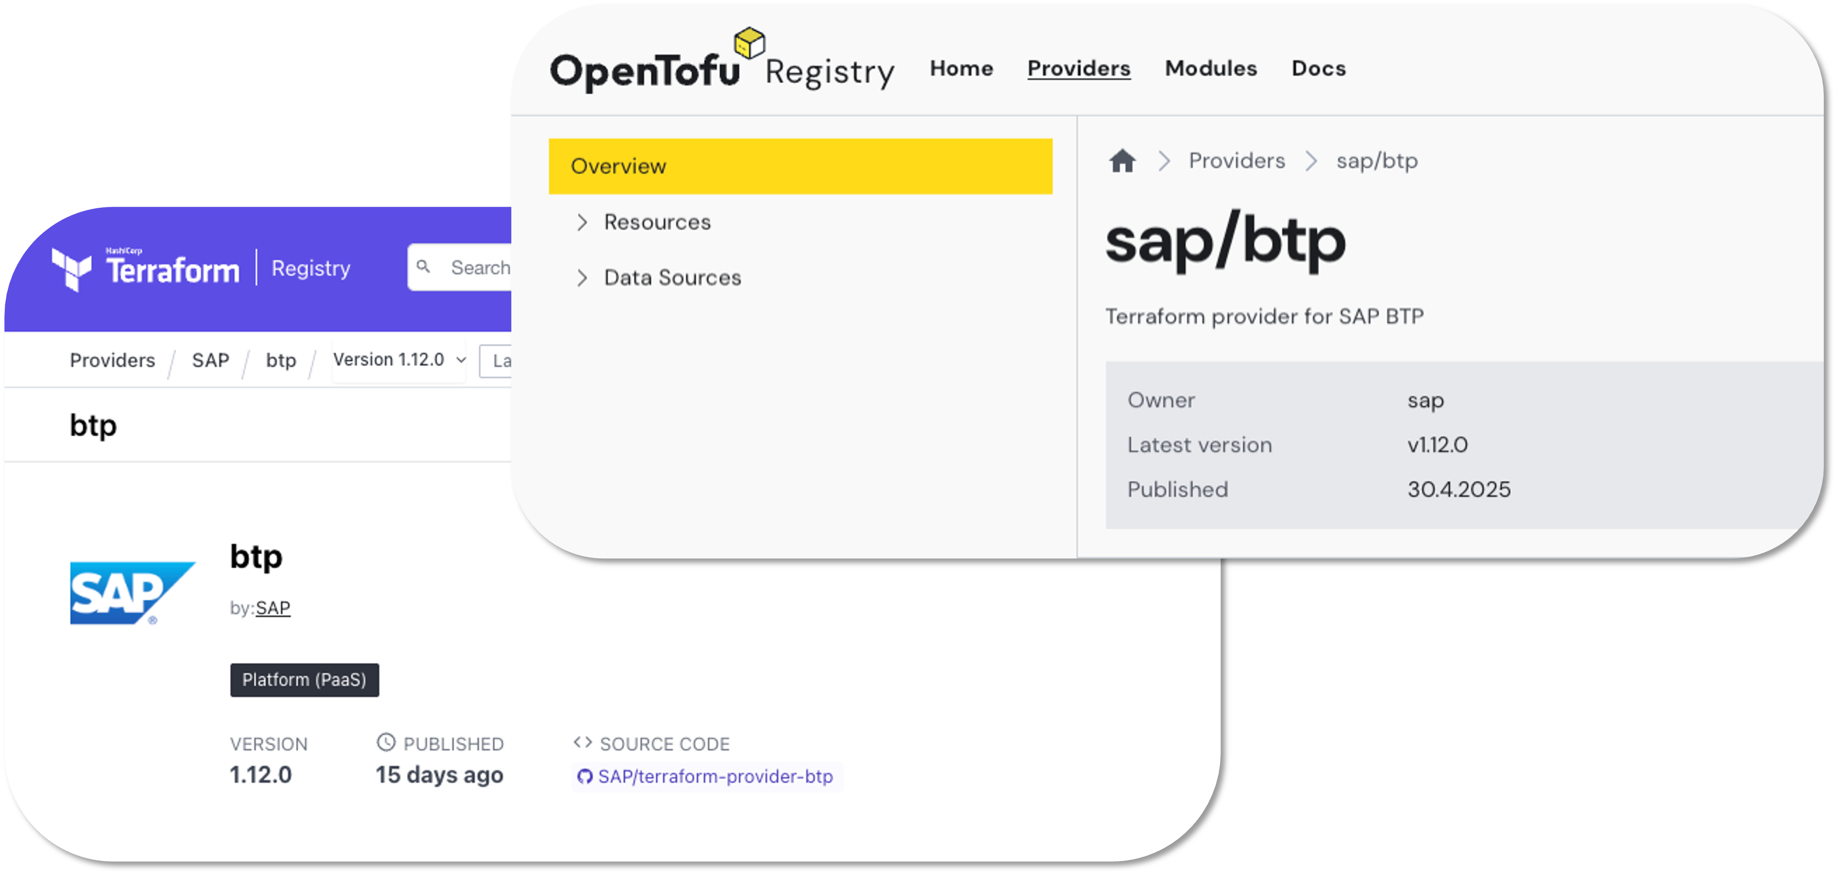Click the 30.4.2025 published date
Viewport: 1838px width, 874px height.
coord(1459,490)
